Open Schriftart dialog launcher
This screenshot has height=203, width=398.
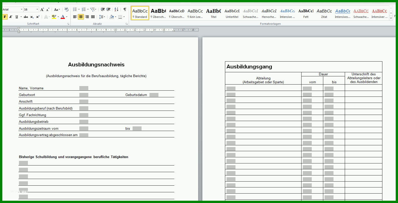click(x=68, y=24)
